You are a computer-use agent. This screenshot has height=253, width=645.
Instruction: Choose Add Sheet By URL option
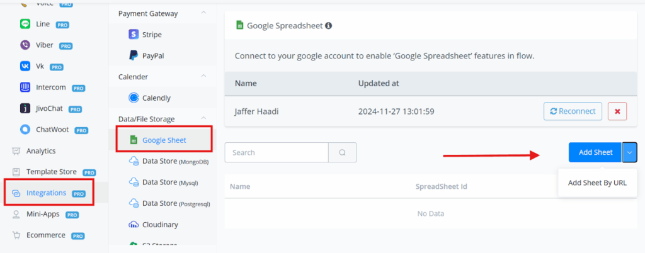597,183
